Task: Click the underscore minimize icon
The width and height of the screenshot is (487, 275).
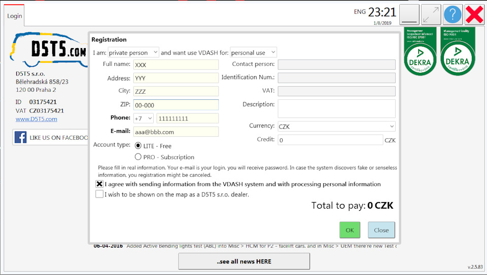Action: pos(409,14)
